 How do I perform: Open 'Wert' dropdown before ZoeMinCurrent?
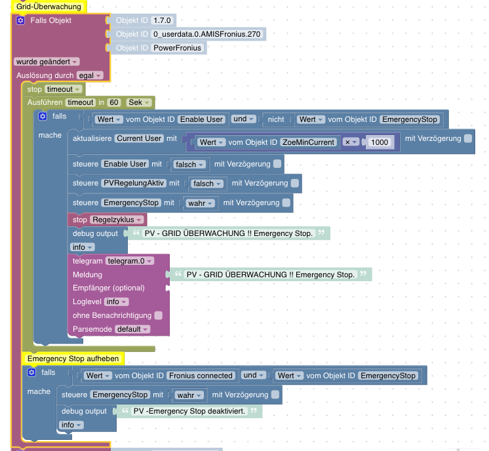tap(211, 142)
